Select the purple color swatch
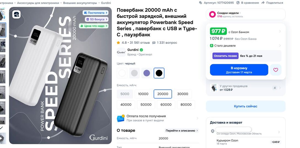The width and height of the screenshot is (300, 148). pos(147,73)
